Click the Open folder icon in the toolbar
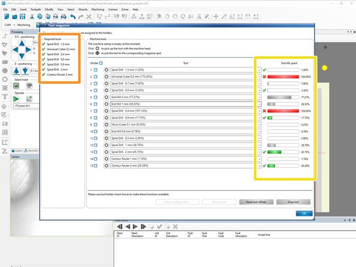This screenshot has width=356, height=267. 14,17
